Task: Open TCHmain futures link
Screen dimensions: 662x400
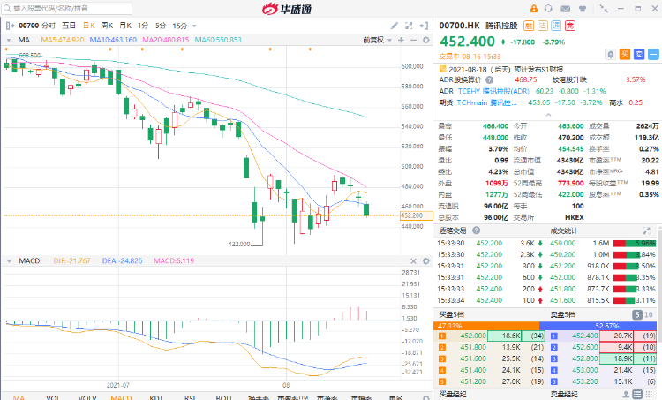Action: coord(486,102)
